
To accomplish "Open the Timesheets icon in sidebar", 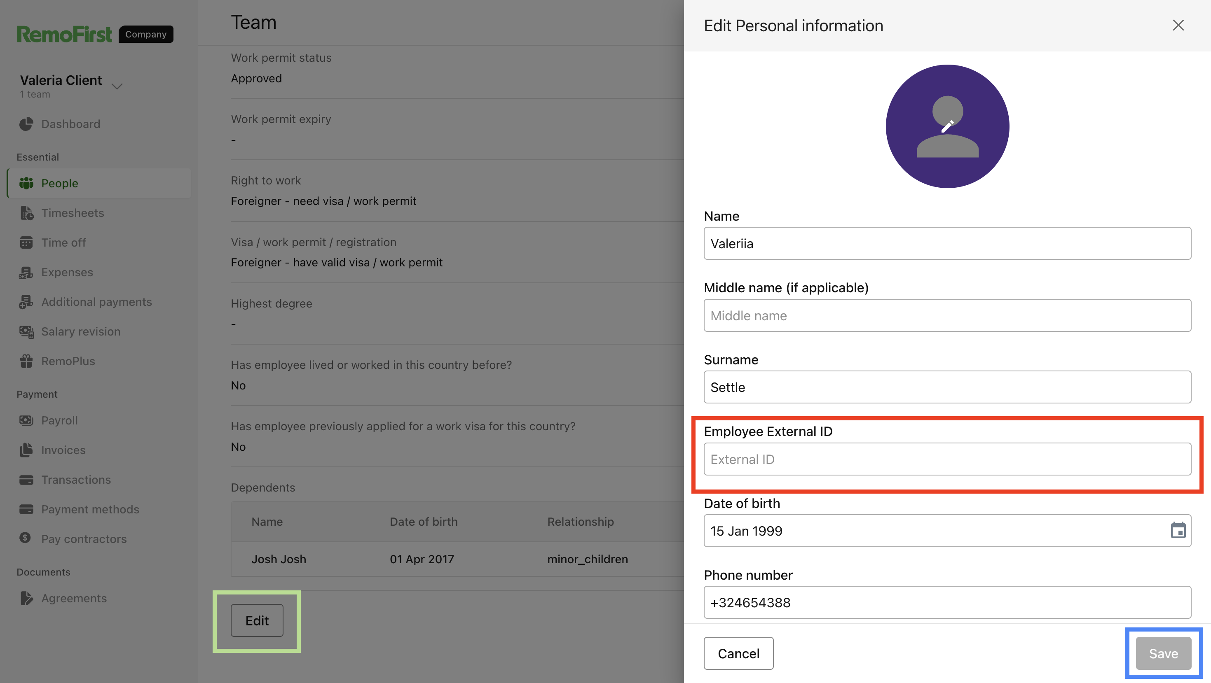I will 27,213.
